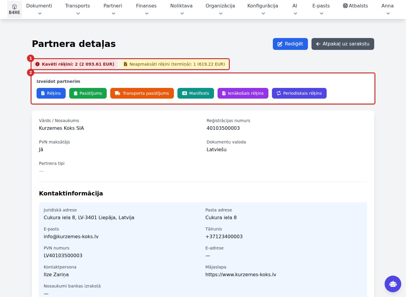
Task: Click the clipboard icon on Pasūtījums
Action: pos(76,93)
